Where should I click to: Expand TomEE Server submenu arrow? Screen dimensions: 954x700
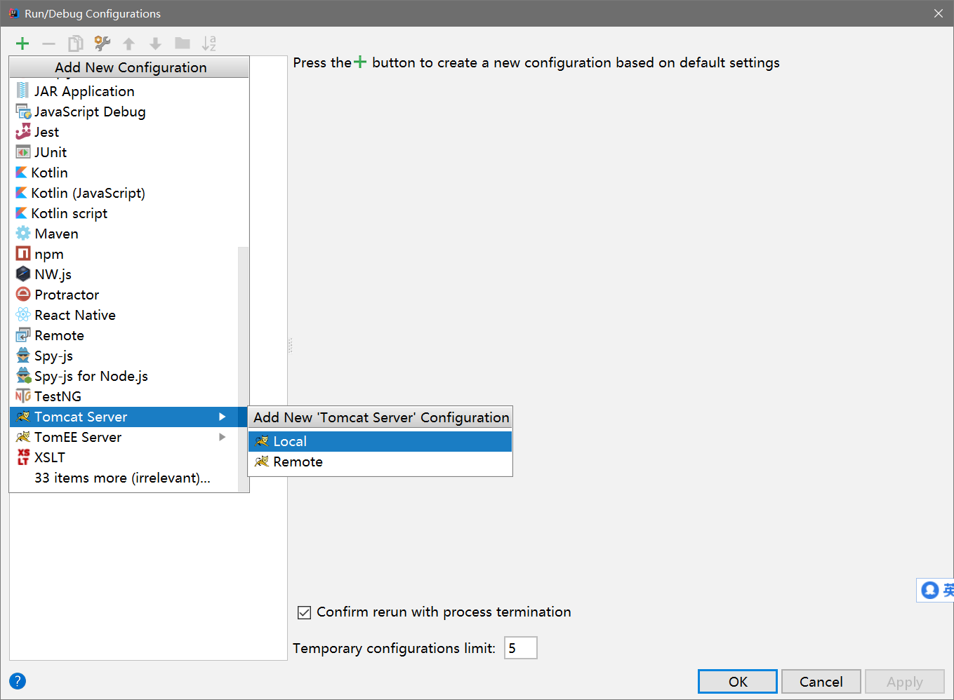[223, 437]
